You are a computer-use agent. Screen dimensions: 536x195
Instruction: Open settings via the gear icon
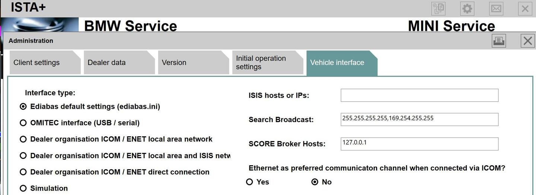(467, 9)
